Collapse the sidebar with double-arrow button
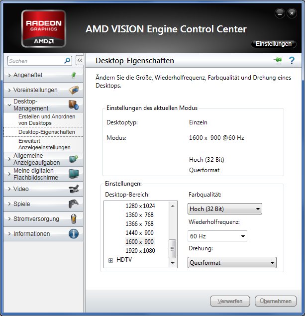This screenshot has width=305, height=316. [79, 61]
